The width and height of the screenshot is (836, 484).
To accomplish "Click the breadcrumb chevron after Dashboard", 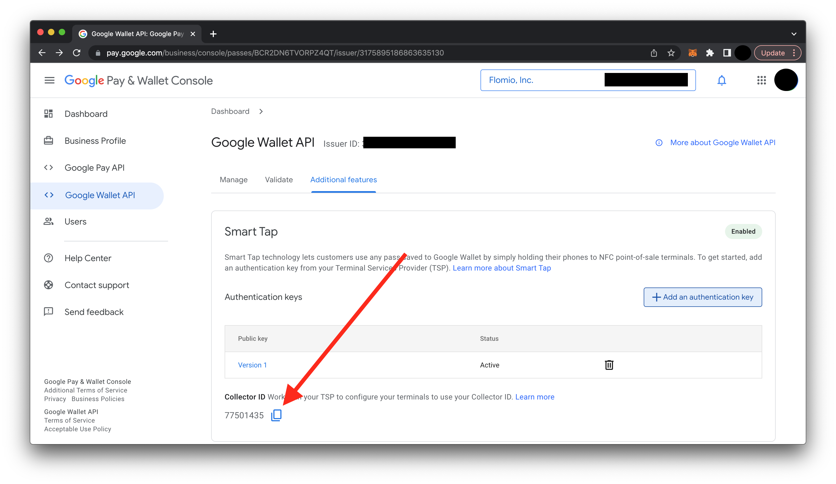I will pyautogui.click(x=261, y=111).
